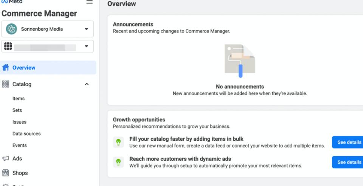Click the Ads megaphone icon

click(x=6, y=158)
